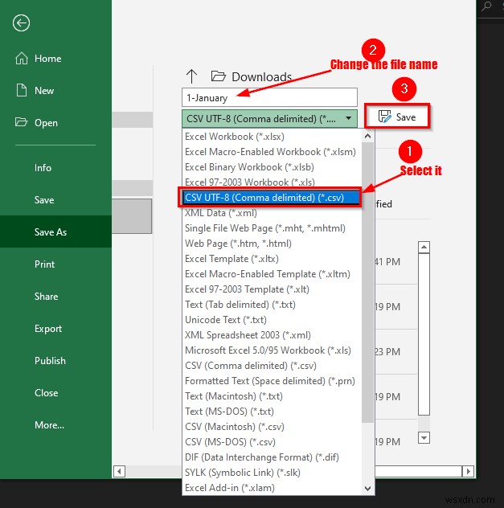
Task: Click the Open folder icon
Action: pos(22,122)
